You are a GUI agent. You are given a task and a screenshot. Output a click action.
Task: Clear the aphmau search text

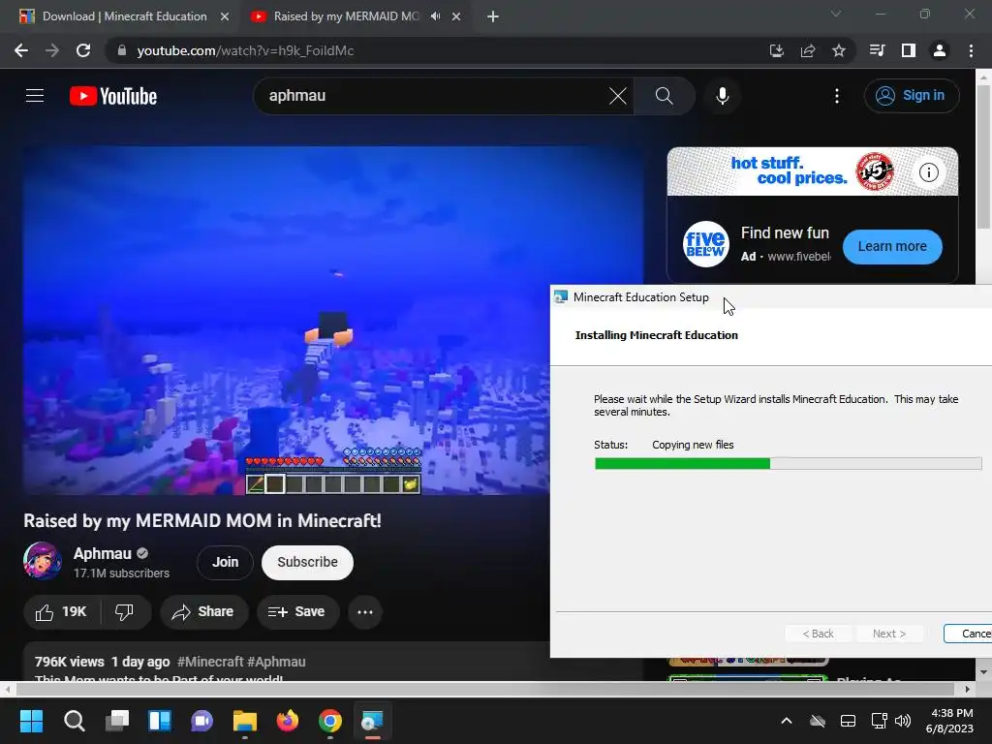tap(617, 96)
